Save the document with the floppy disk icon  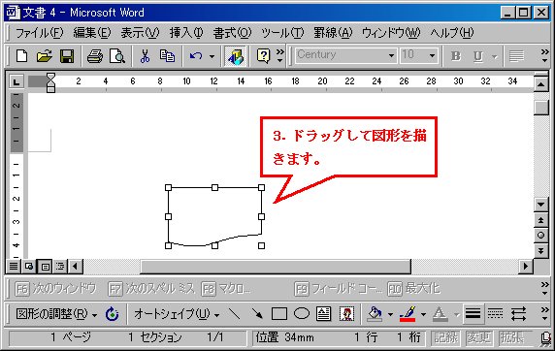[x=67, y=56]
